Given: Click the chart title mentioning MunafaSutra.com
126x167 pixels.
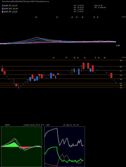Looking at the screenshot, I should [25, 2].
